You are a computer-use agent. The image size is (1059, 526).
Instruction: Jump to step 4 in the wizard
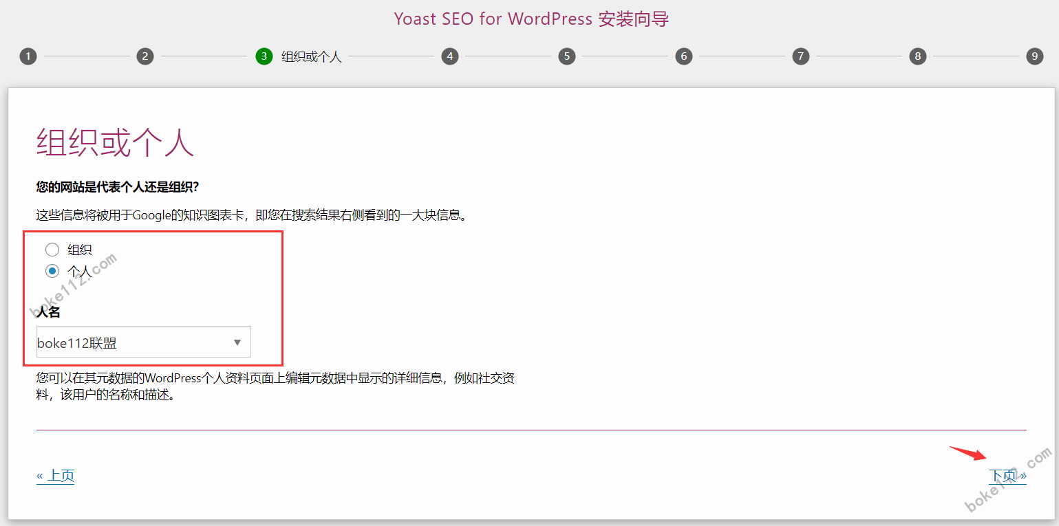(x=450, y=56)
